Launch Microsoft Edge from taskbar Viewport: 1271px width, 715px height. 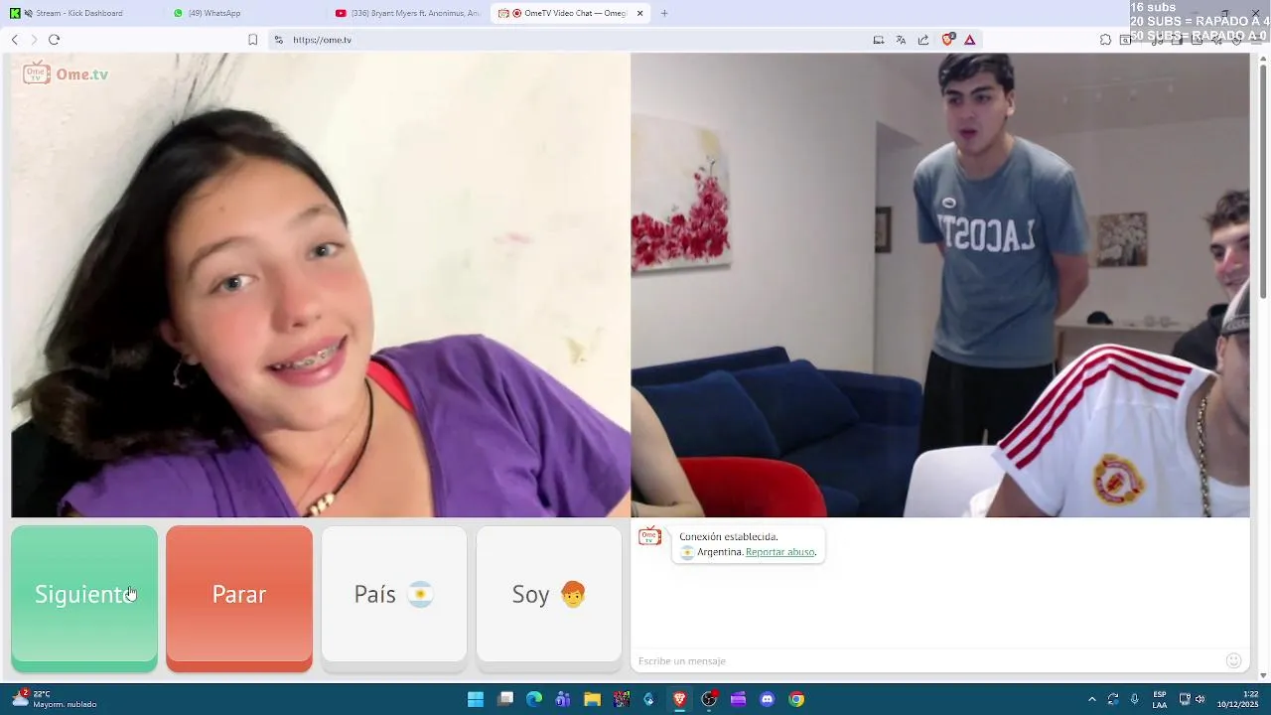(x=534, y=699)
